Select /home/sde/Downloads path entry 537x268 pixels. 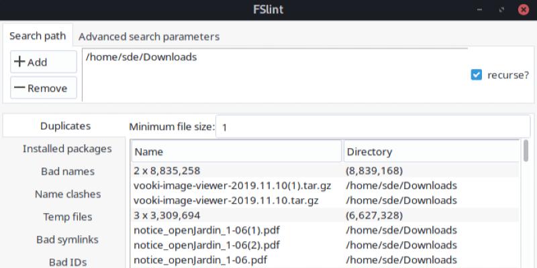coord(141,57)
